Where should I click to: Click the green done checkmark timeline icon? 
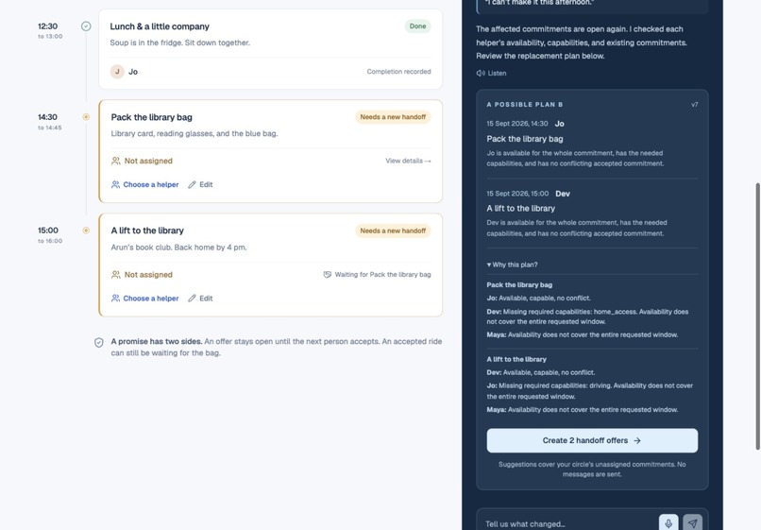pyautogui.click(x=86, y=26)
